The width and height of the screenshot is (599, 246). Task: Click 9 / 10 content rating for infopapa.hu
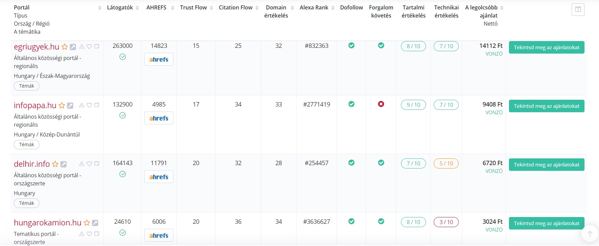click(413, 105)
